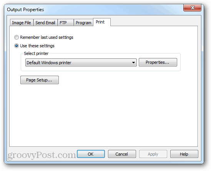
Task: Confirm with the OK button
Action: pos(91,154)
